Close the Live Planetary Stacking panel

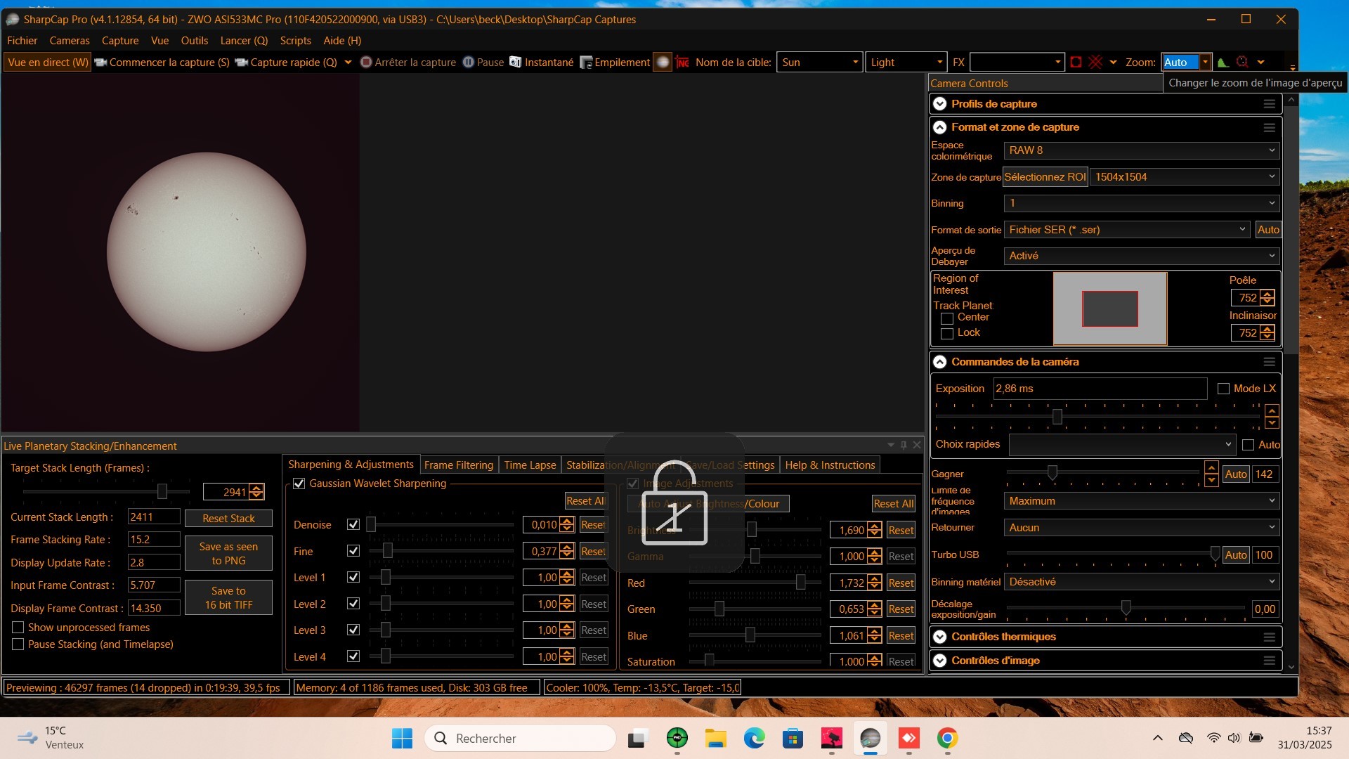pyautogui.click(x=916, y=445)
